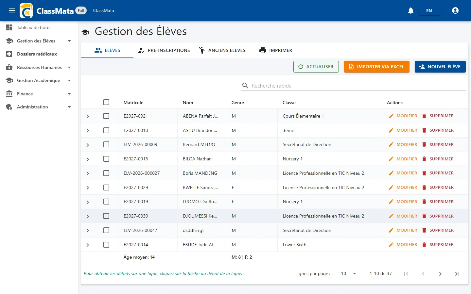Open the IMPRIMER tab
The height and width of the screenshot is (294, 471).
[276, 50]
